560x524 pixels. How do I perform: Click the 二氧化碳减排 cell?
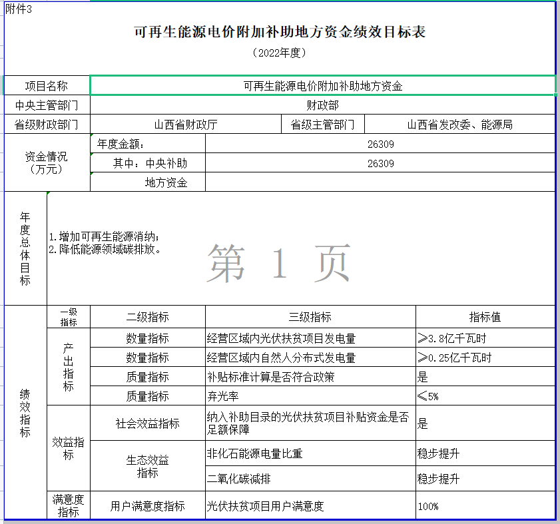pos(310,479)
